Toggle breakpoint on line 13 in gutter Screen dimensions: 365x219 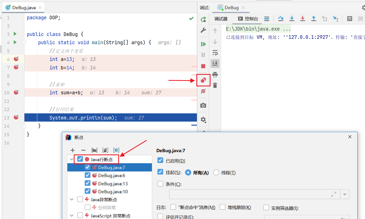(x=16, y=117)
